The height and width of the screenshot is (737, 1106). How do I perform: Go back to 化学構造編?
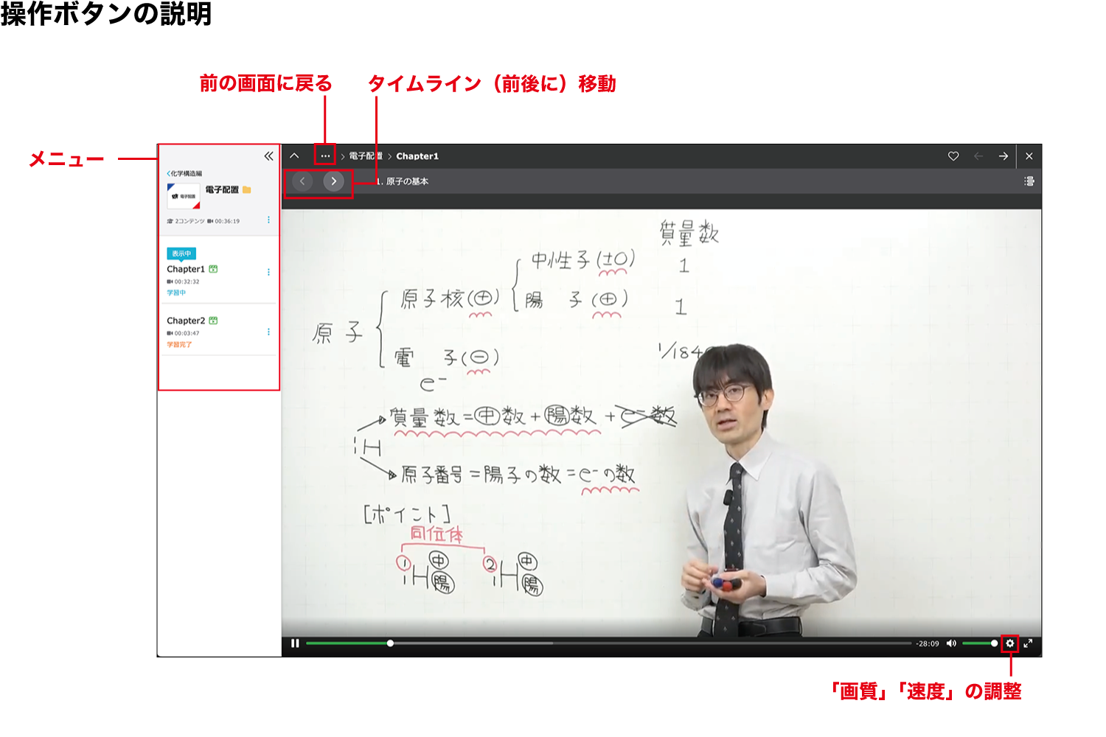pyautogui.click(x=184, y=174)
